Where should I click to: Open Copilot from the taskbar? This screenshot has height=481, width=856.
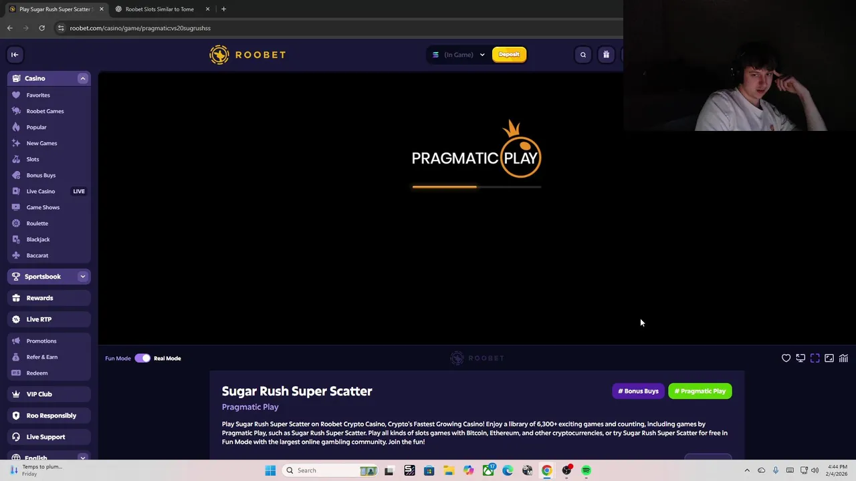[x=468, y=470]
